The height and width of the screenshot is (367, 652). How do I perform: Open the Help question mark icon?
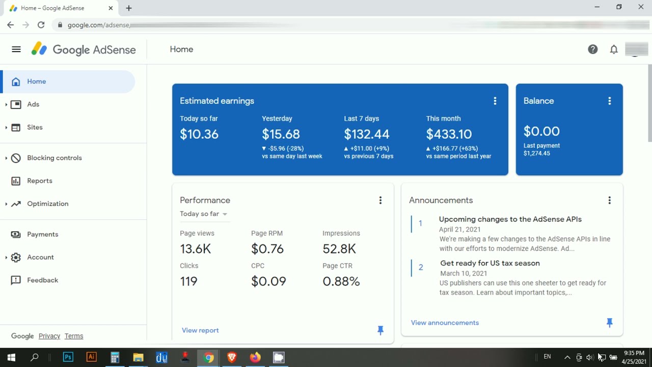593,49
